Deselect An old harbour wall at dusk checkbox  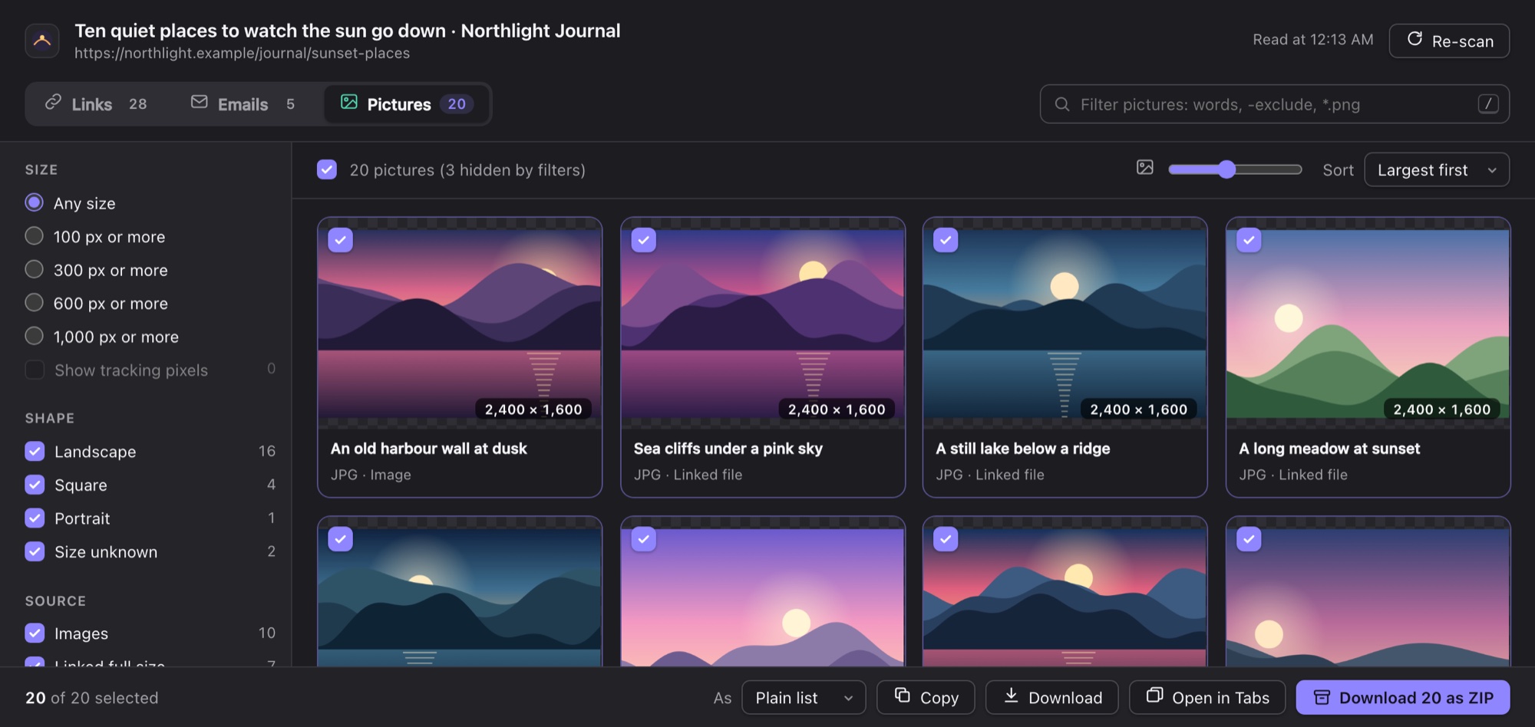(341, 240)
